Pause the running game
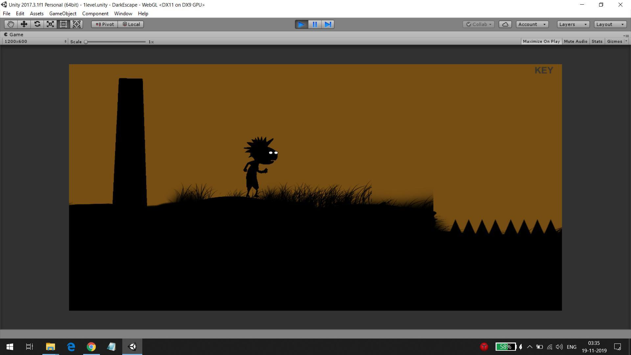 pos(315,24)
